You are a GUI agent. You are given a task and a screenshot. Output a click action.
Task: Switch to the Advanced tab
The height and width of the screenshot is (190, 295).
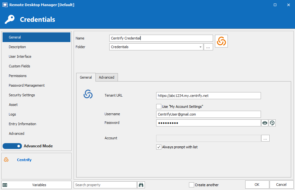[x=106, y=77]
